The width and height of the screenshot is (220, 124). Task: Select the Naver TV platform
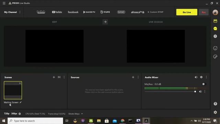pos(89,12)
